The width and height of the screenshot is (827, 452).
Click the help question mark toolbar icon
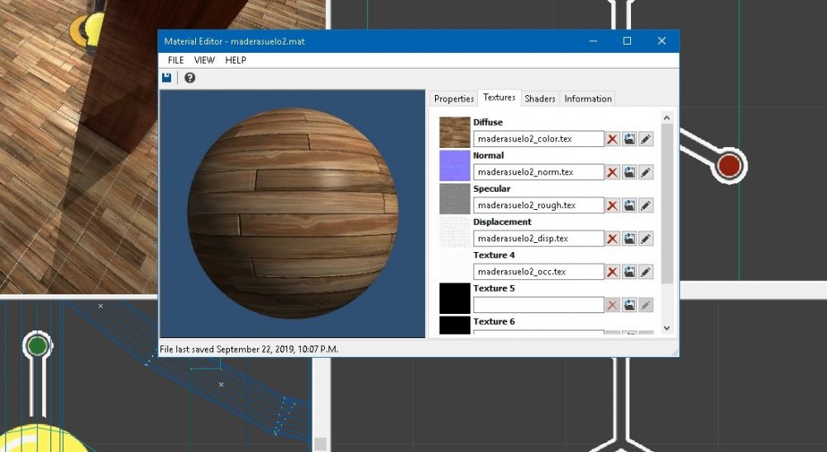click(x=189, y=78)
